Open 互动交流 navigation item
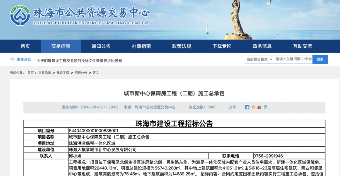Screen dimensions: 340x176 click(303, 46)
